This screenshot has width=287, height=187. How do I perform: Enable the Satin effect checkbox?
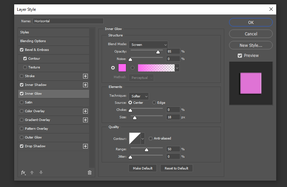tap(22, 102)
